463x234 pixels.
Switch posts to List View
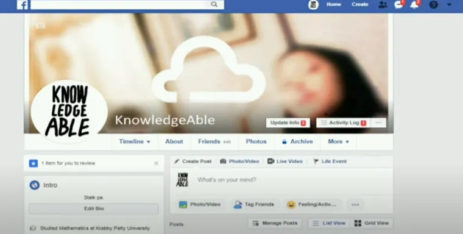point(329,224)
